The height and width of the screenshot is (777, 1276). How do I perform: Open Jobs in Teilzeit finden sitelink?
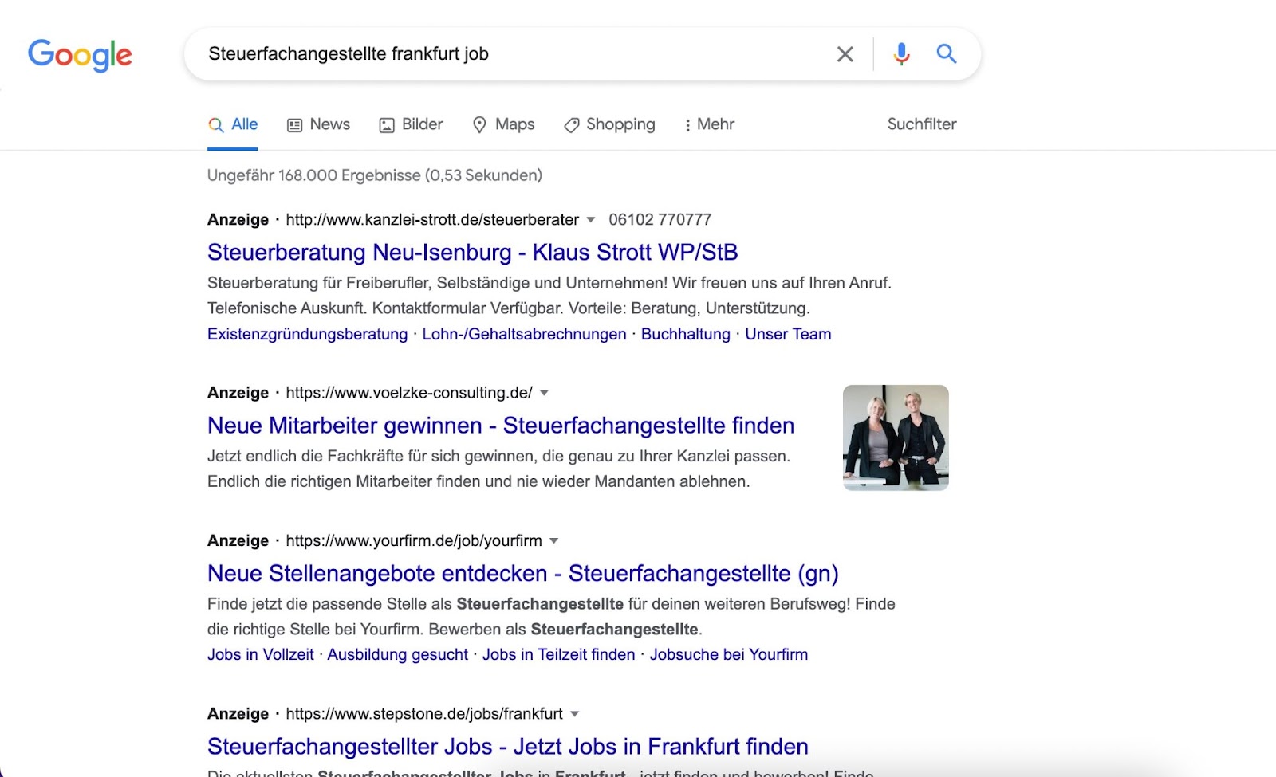click(x=558, y=654)
